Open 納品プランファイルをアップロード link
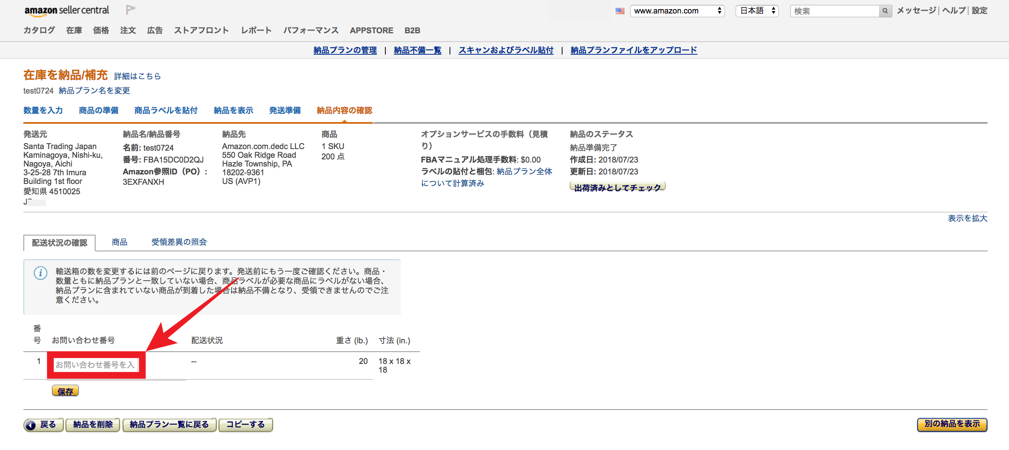1009x450 pixels. point(634,50)
